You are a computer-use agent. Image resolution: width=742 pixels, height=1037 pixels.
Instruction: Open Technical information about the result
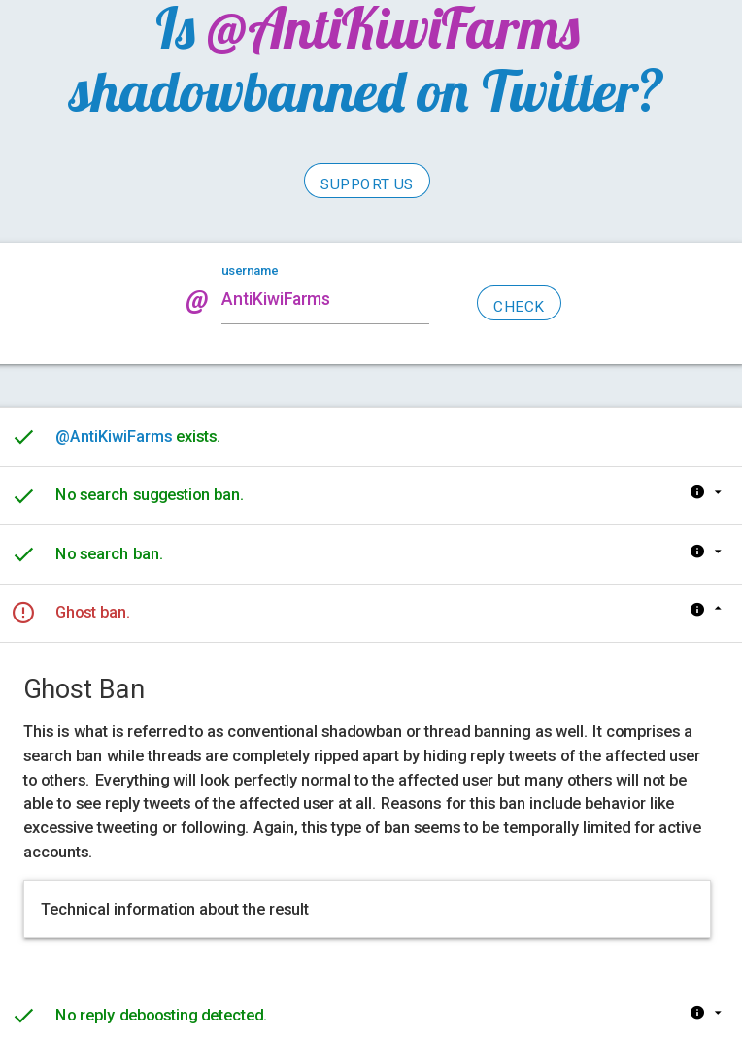point(367,909)
